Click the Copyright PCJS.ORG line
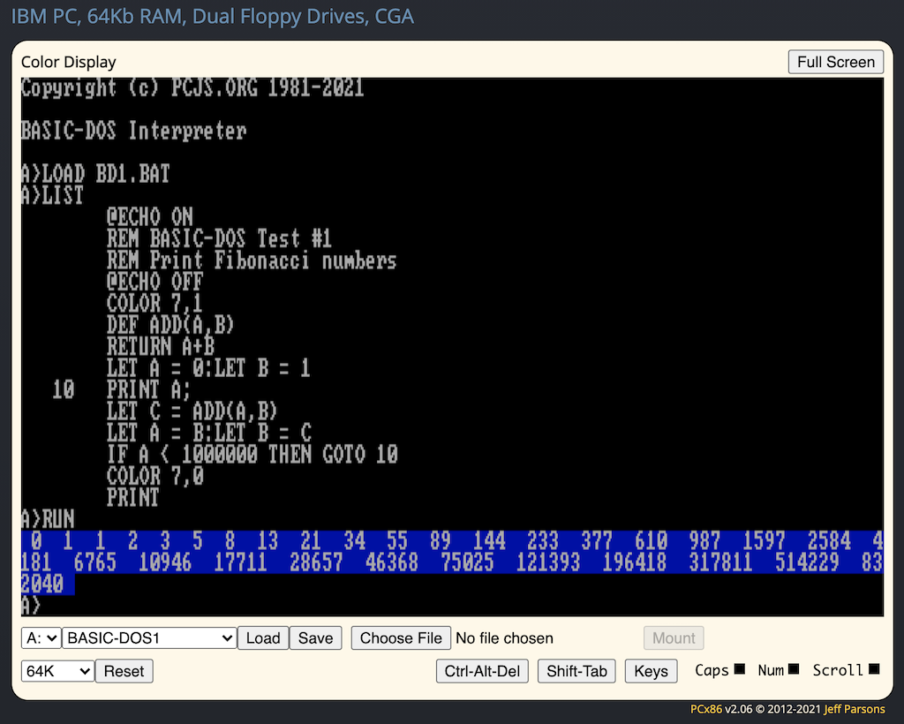The height and width of the screenshot is (724, 904). point(192,87)
